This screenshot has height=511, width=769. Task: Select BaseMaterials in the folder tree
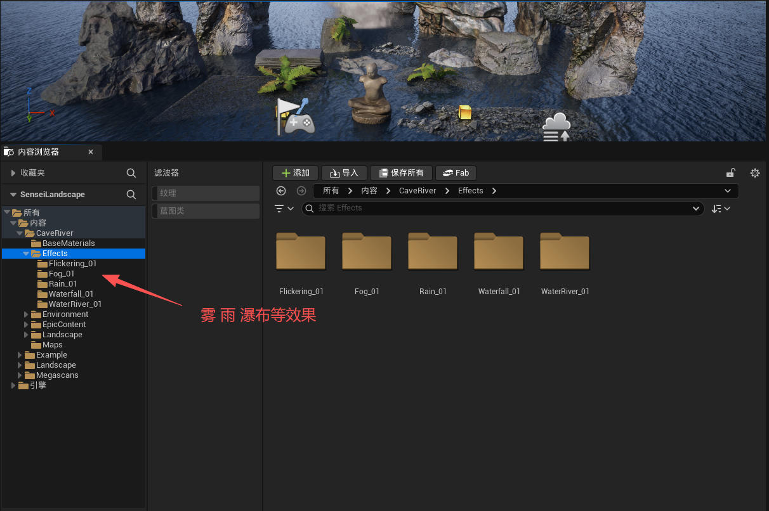click(69, 243)
